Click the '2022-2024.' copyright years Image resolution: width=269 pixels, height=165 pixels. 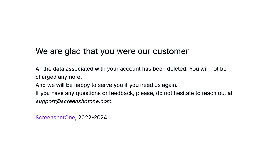tap(93, 118)
